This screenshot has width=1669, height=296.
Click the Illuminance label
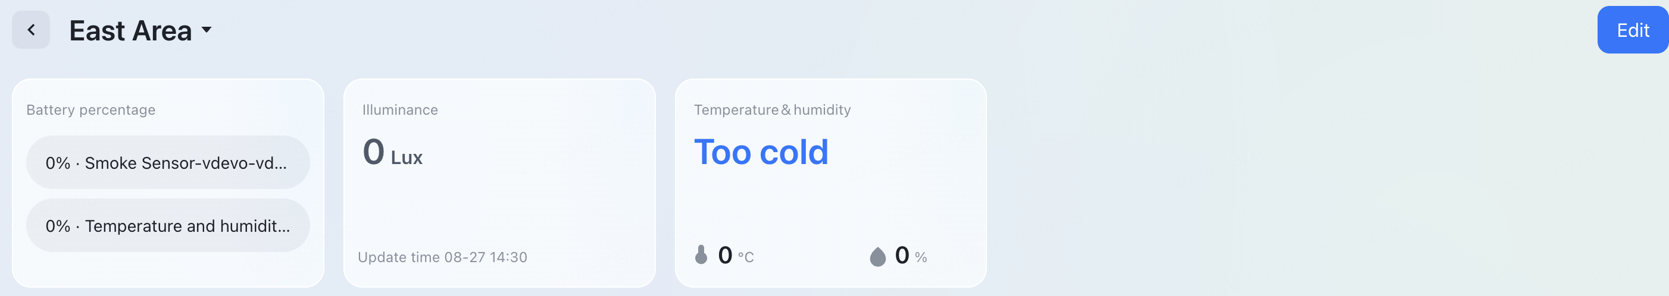(400, 110)
